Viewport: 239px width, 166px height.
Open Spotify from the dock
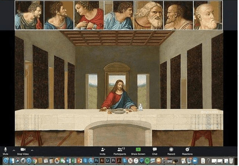tap(147, 161)
